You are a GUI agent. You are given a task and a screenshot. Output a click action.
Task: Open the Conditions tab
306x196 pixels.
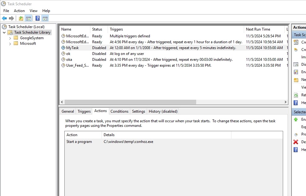pyautogui.click(x=119, y=111)
